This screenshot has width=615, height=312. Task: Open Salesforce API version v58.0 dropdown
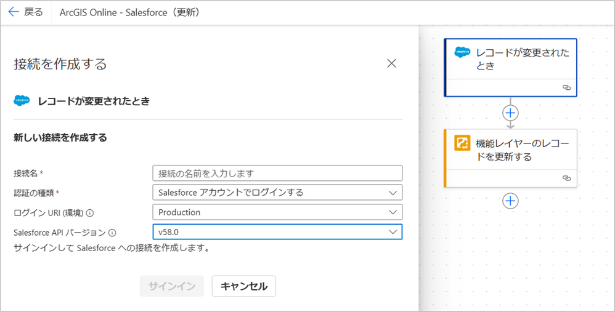(277, 232)
